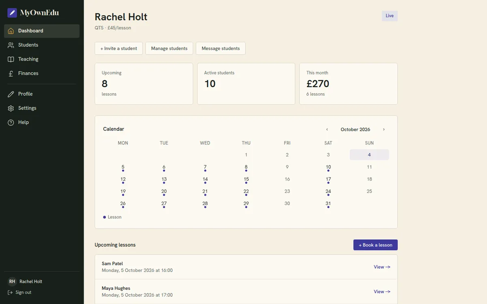487x304 pixels.
Task: Go to previous month in calendar
Action: [327, 129]
